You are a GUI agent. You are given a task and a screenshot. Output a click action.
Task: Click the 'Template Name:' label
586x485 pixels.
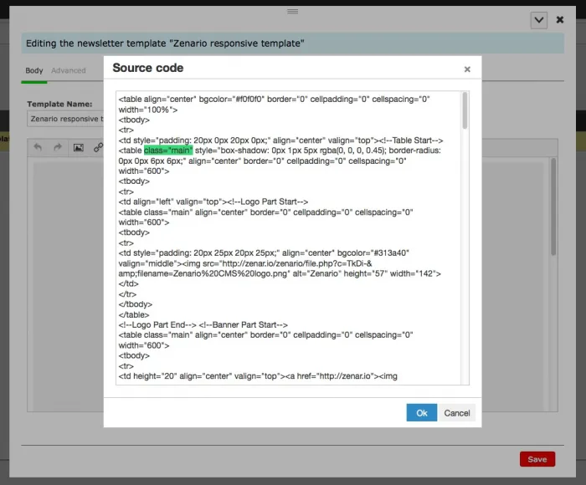[59, 105]
